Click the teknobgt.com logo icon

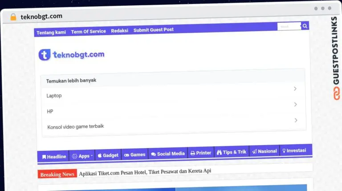coord(45,54)
